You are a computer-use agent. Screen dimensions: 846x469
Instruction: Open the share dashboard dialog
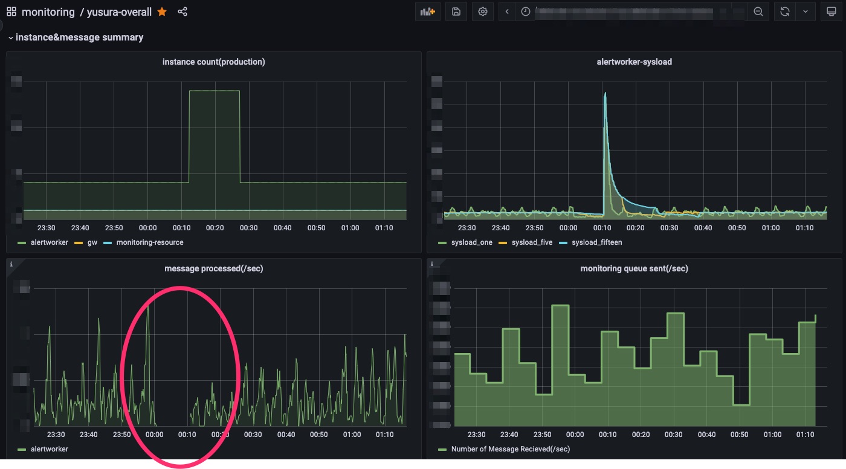[182, 11]
